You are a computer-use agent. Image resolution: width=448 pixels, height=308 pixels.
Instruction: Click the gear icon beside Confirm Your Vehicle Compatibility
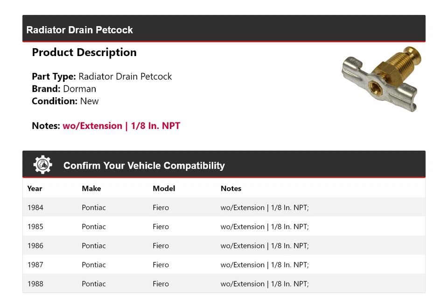[x=42, y=165]
